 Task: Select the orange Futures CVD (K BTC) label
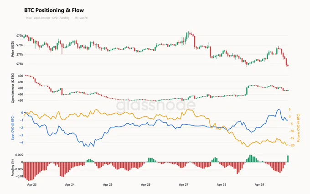299,128
